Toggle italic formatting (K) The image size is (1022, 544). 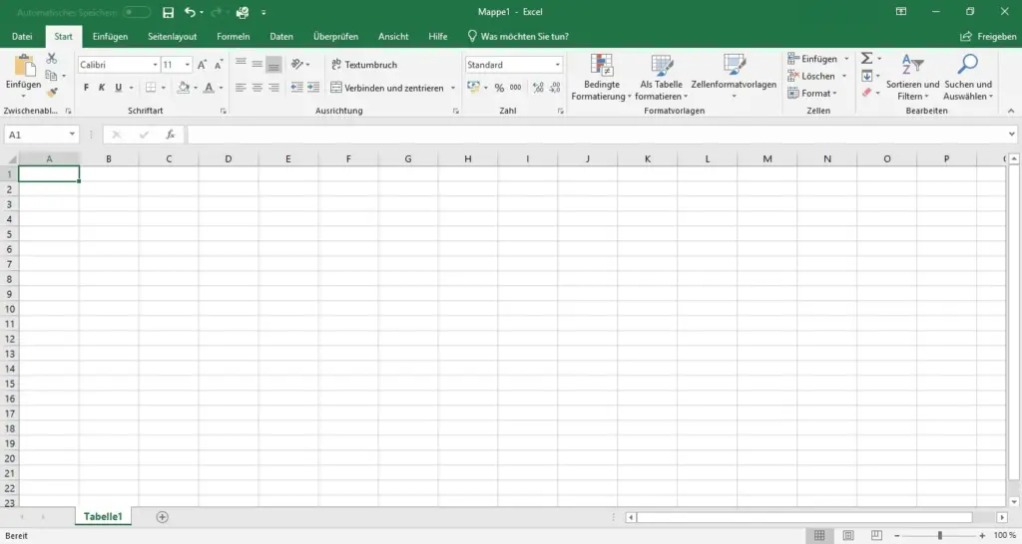[102, 88]
